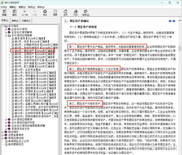Switch to the 搜索(S) tab
This screenshot has width=182, height=155.
click(15, 21)
